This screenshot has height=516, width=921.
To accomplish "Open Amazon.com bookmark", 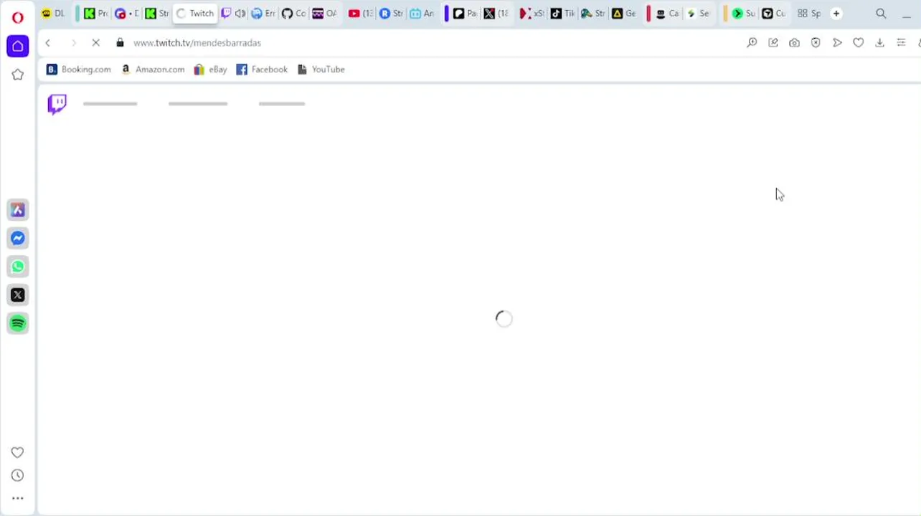I will point(153,70).
